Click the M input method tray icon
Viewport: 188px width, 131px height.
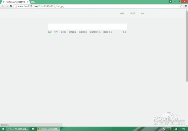(x=176, y=129)
